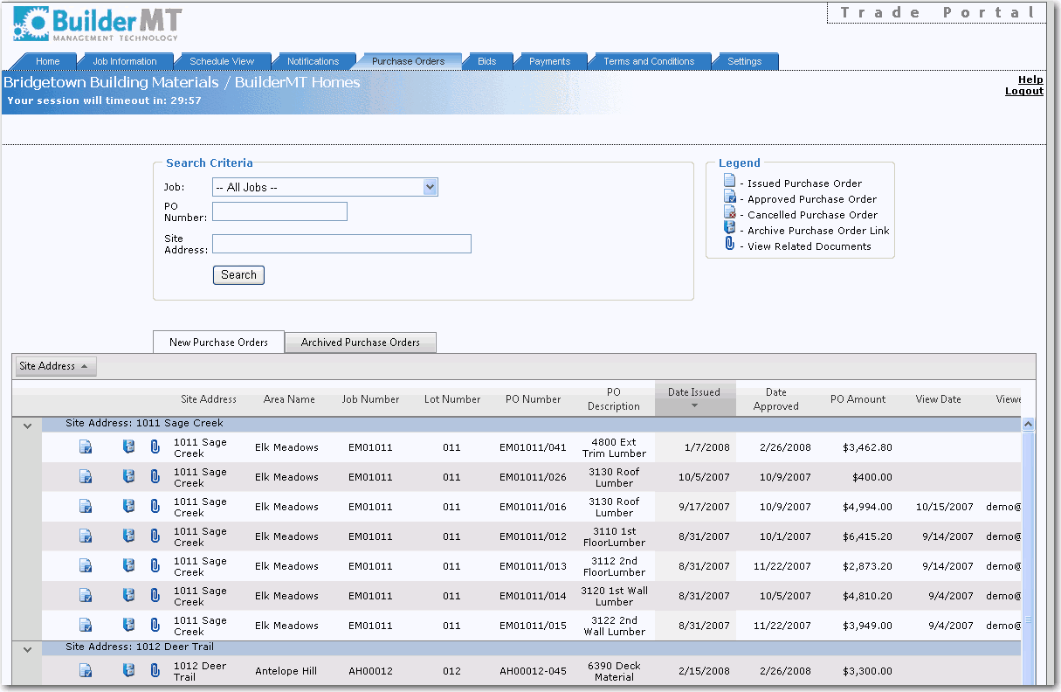
Task: Open the Bids tab
Action: pos(486,61)
